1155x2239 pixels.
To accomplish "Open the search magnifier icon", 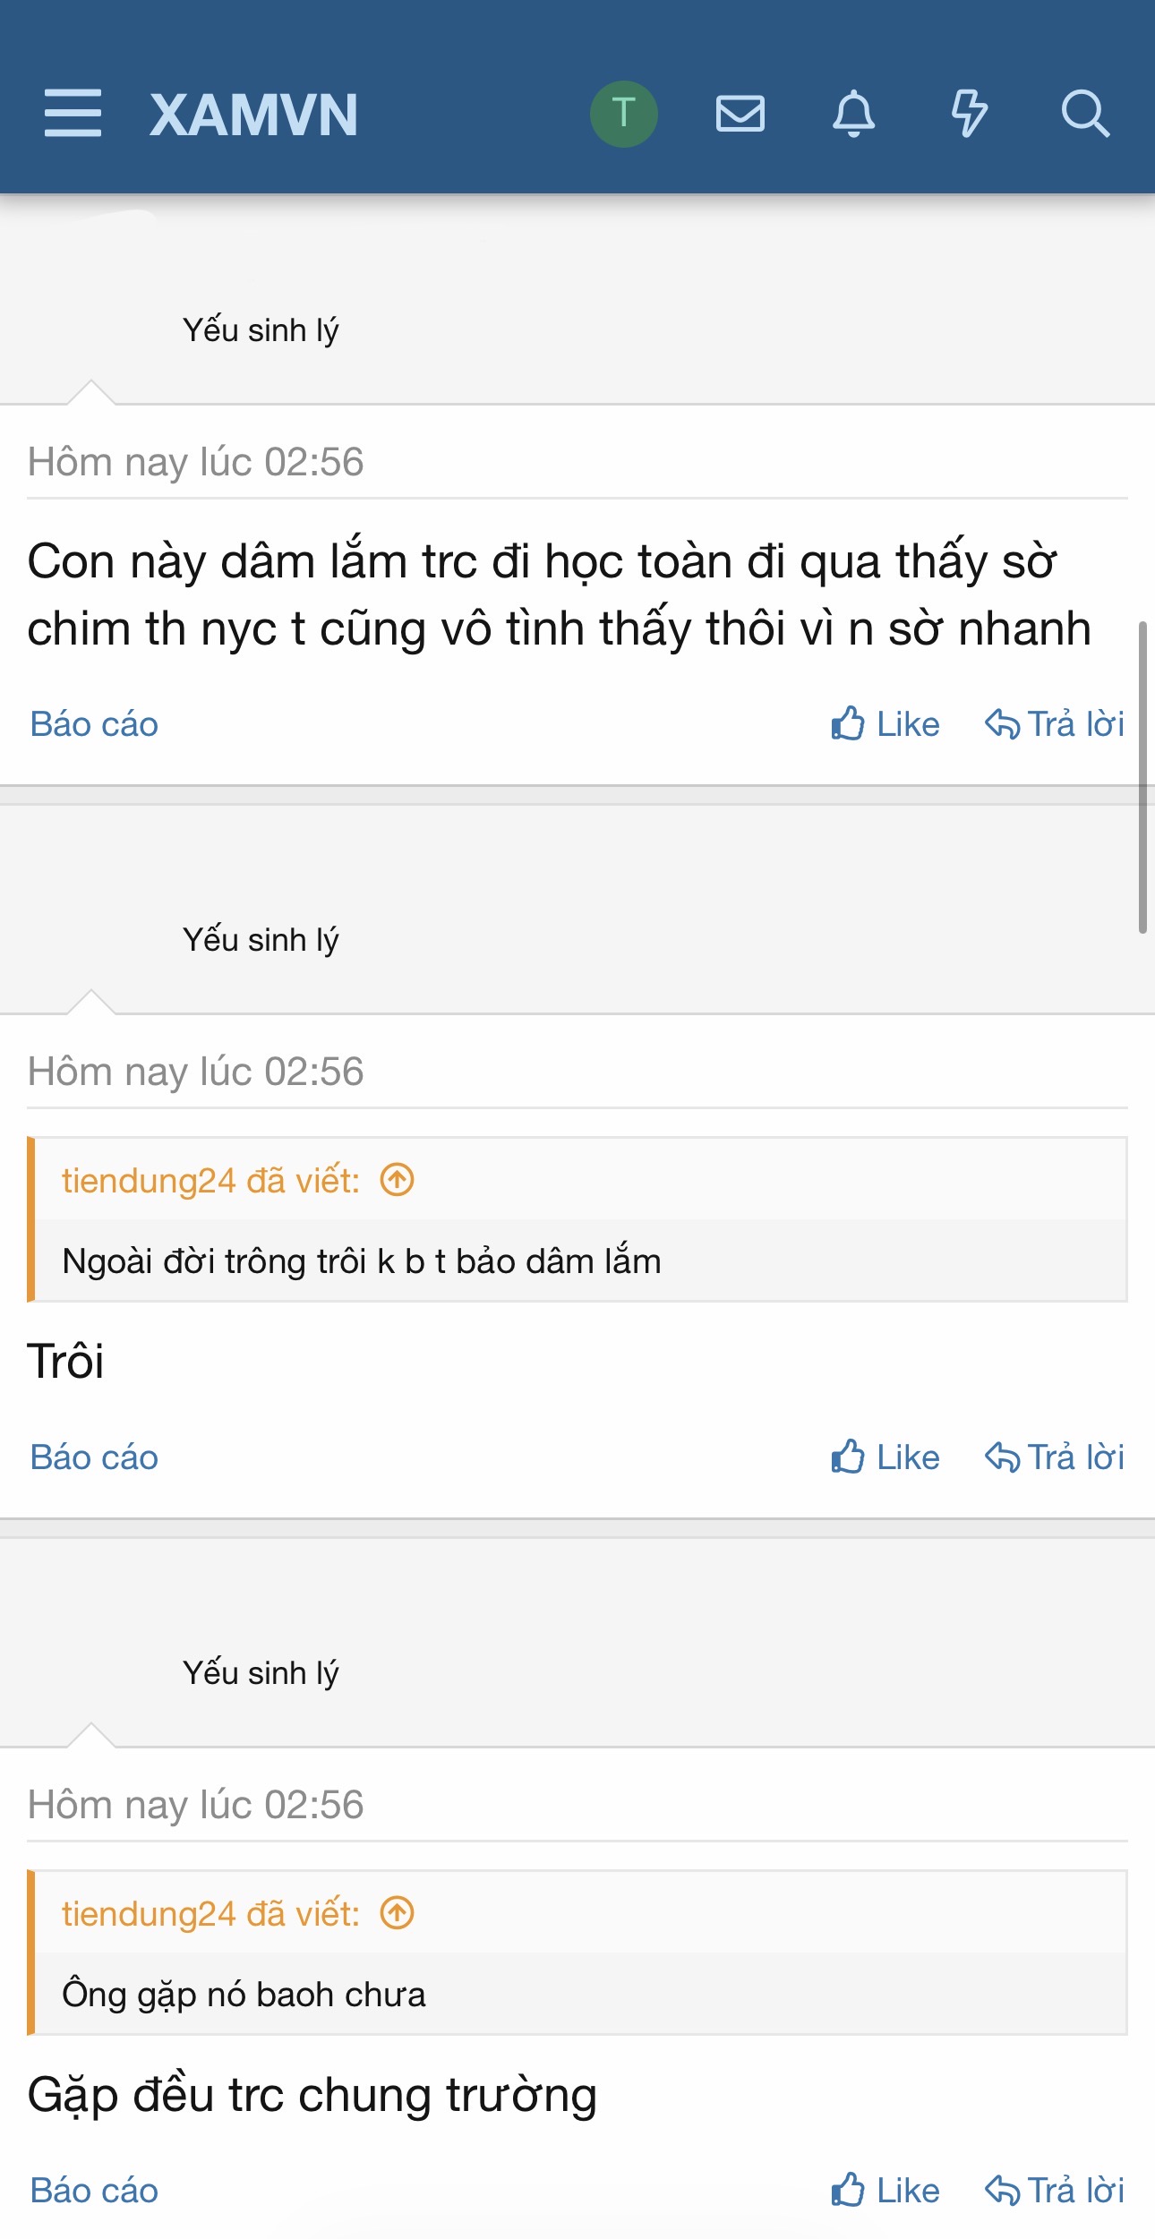I will coord(1084,114).
